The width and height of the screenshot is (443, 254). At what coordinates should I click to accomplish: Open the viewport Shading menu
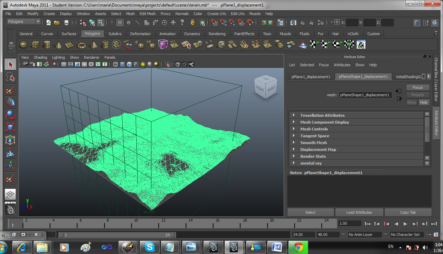[40, 57]
